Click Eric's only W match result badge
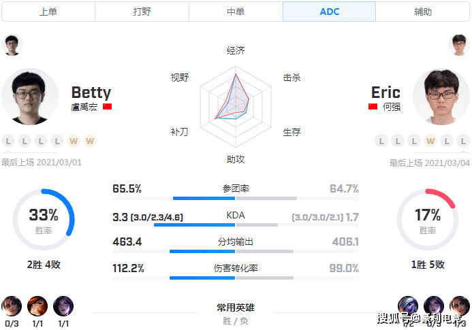The width and height of the screenshot is (472, 330). coord(430,141)
